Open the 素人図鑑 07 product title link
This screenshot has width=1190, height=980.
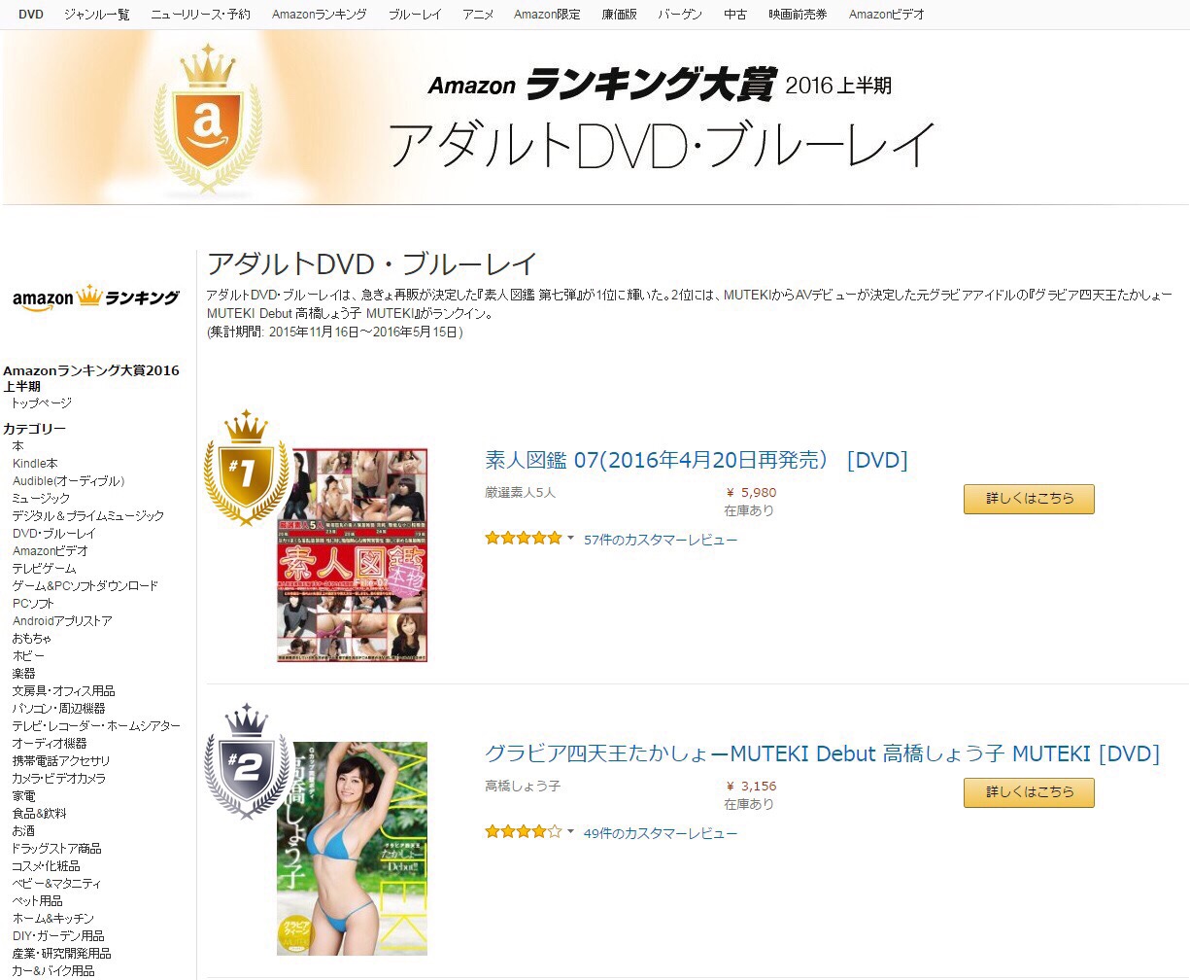pyautogui.click(x=697, y=460)
